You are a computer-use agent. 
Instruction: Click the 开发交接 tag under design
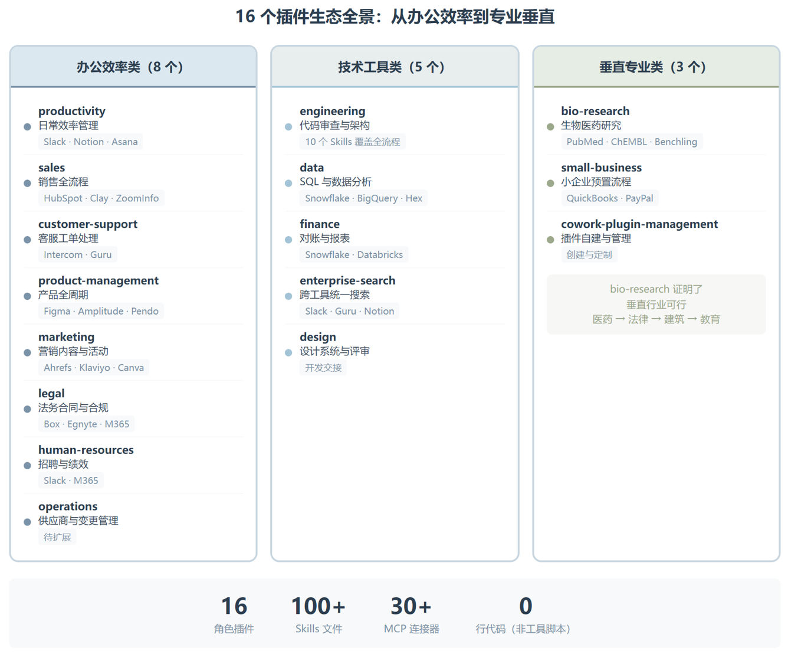[323, 368]
